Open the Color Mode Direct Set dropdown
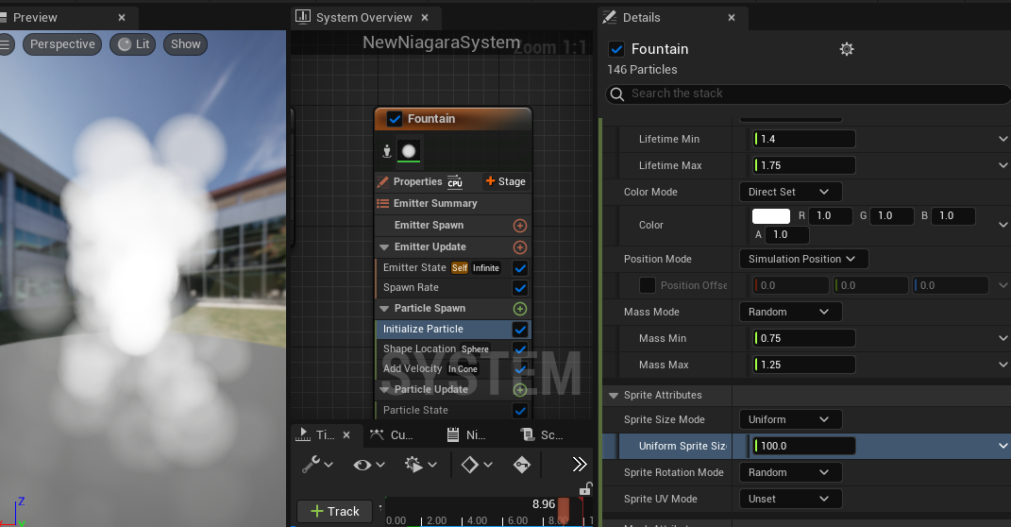Image resolution: width=1011 pixels, height=527 pixels. pyautogui.click(x=790, y=192)
